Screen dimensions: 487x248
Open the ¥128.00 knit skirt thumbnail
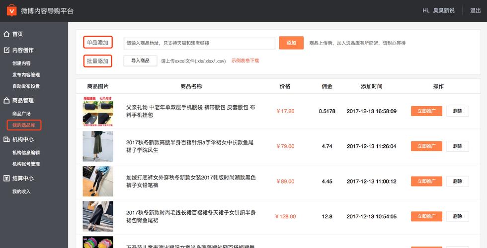pyautogui.click(x=98, y=216)
